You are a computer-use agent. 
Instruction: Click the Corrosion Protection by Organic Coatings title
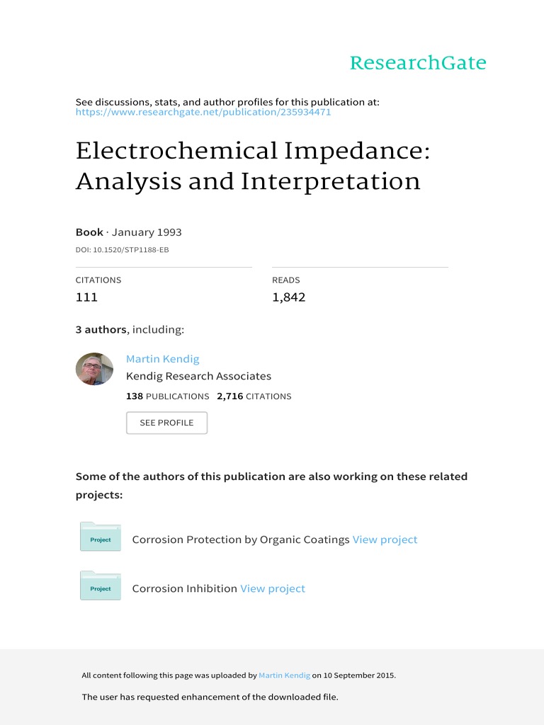coord(241,540)
